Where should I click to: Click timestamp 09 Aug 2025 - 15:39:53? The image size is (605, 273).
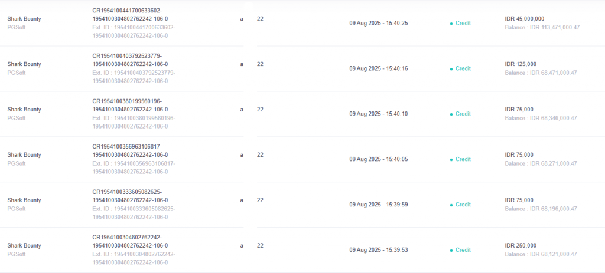coord(379,250)
